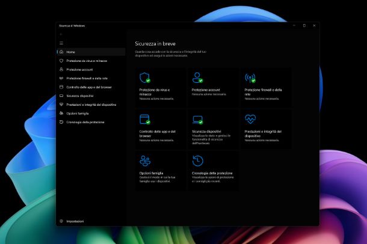The width and height of the screenshot is (367, 244).
Task: Open the Sicurezza dispositivi card title
Action: 206,132
